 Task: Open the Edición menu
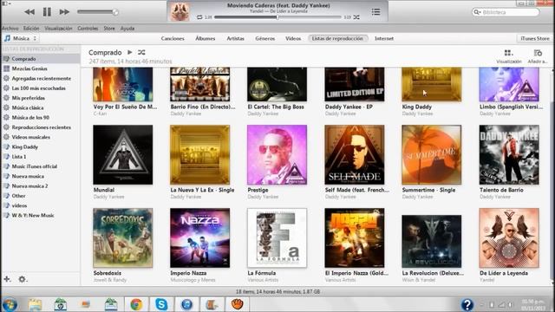[x=31, y=29]
